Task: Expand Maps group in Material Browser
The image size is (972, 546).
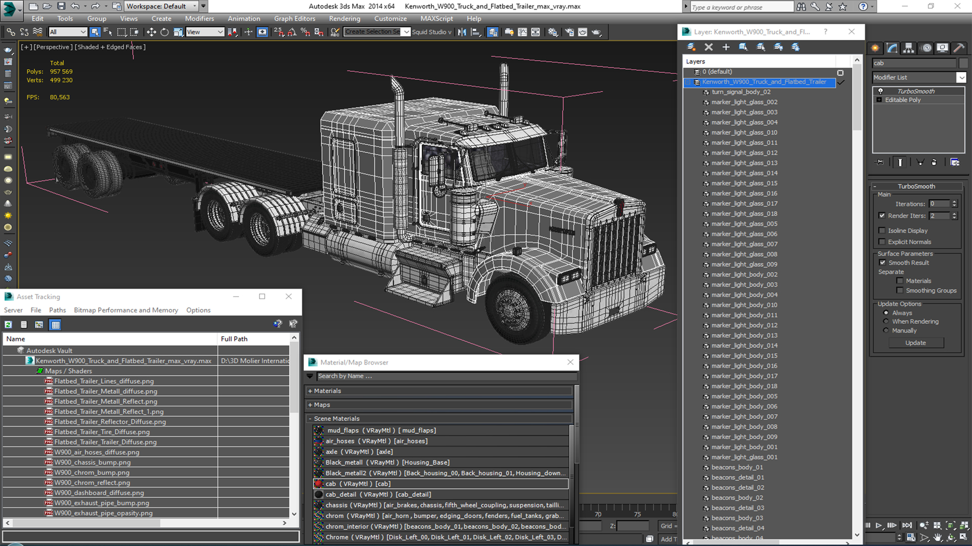Action: tap(310, 405)
